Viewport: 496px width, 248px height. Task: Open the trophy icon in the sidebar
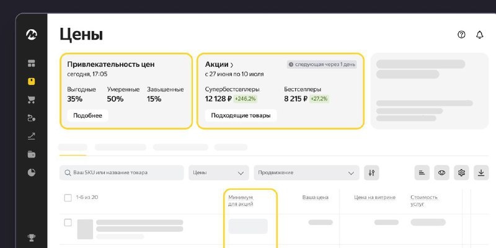pos(32,237)
